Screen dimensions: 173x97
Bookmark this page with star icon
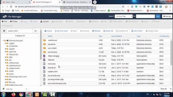coord(123,6)
